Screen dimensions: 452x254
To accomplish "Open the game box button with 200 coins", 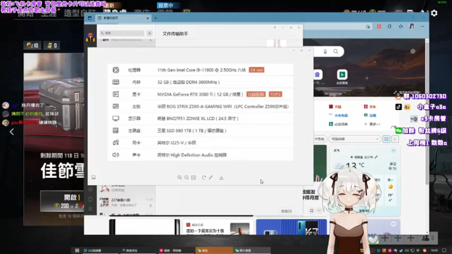I will coord(62,201).
